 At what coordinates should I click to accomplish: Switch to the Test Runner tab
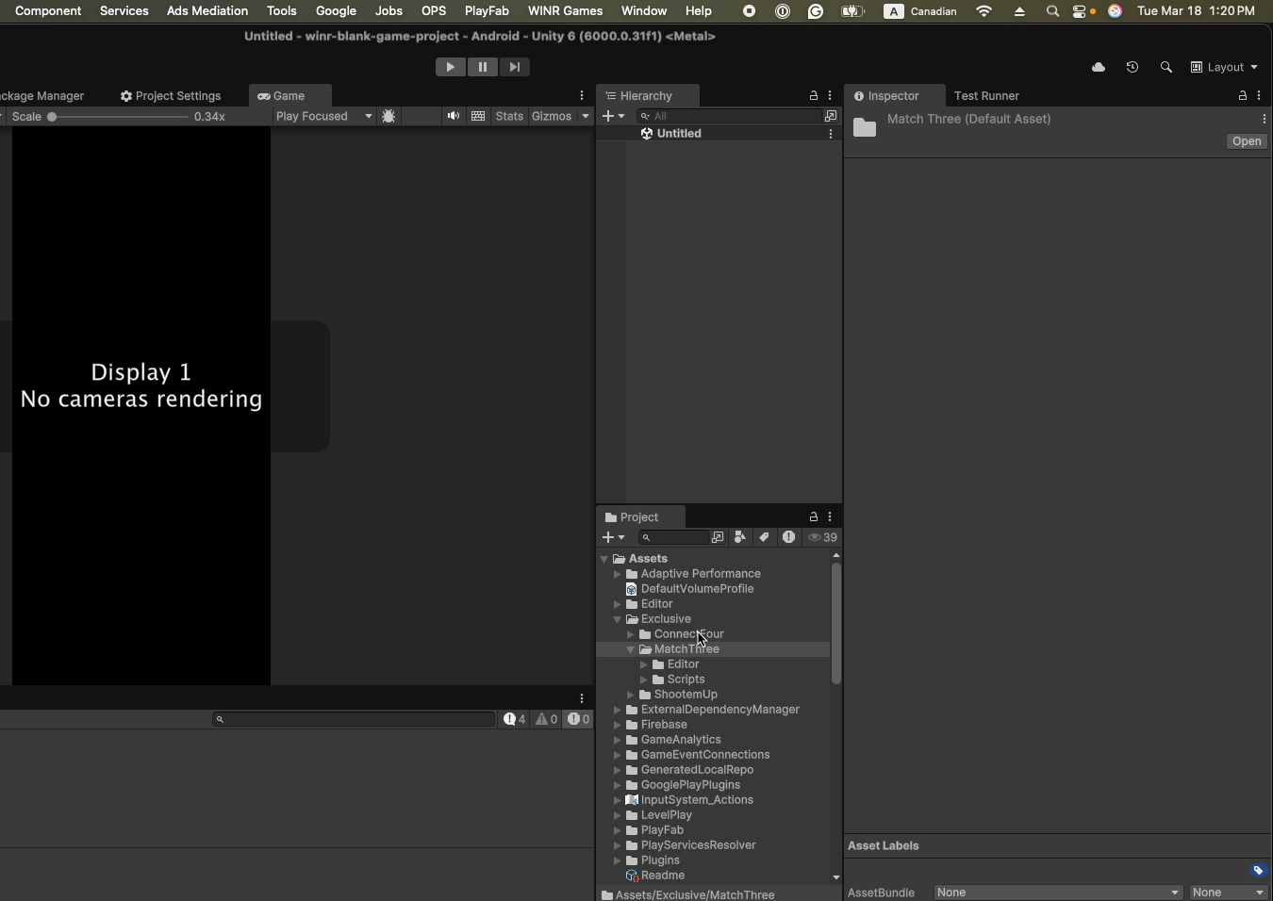coord(986,96)
